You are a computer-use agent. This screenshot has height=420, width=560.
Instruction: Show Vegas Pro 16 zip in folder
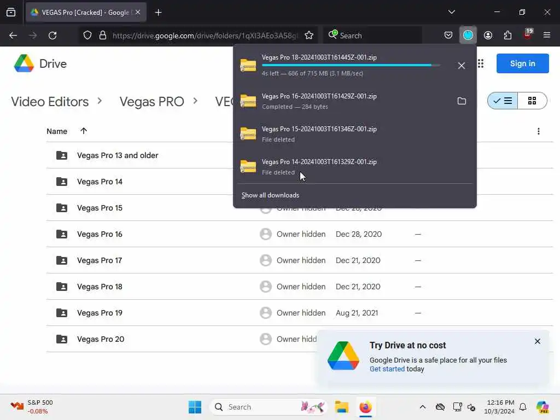[462, 101]
